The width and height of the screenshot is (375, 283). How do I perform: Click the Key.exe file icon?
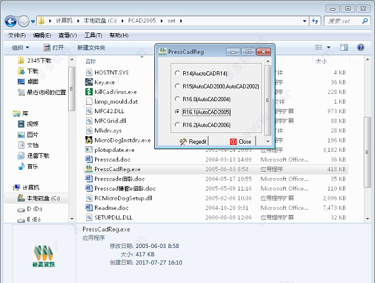(x=89, y=82)
